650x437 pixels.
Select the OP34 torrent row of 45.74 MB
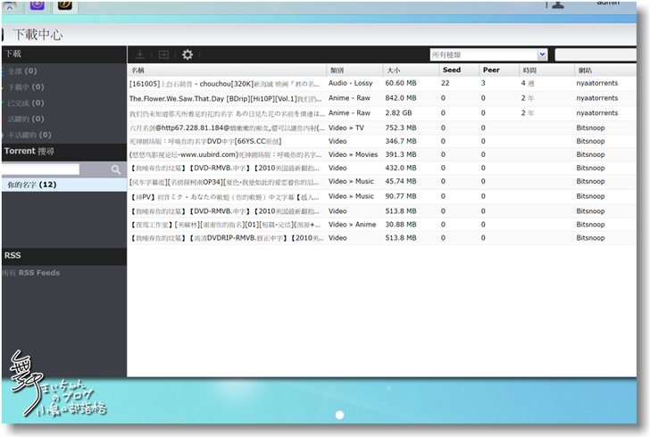click(382, 181)
